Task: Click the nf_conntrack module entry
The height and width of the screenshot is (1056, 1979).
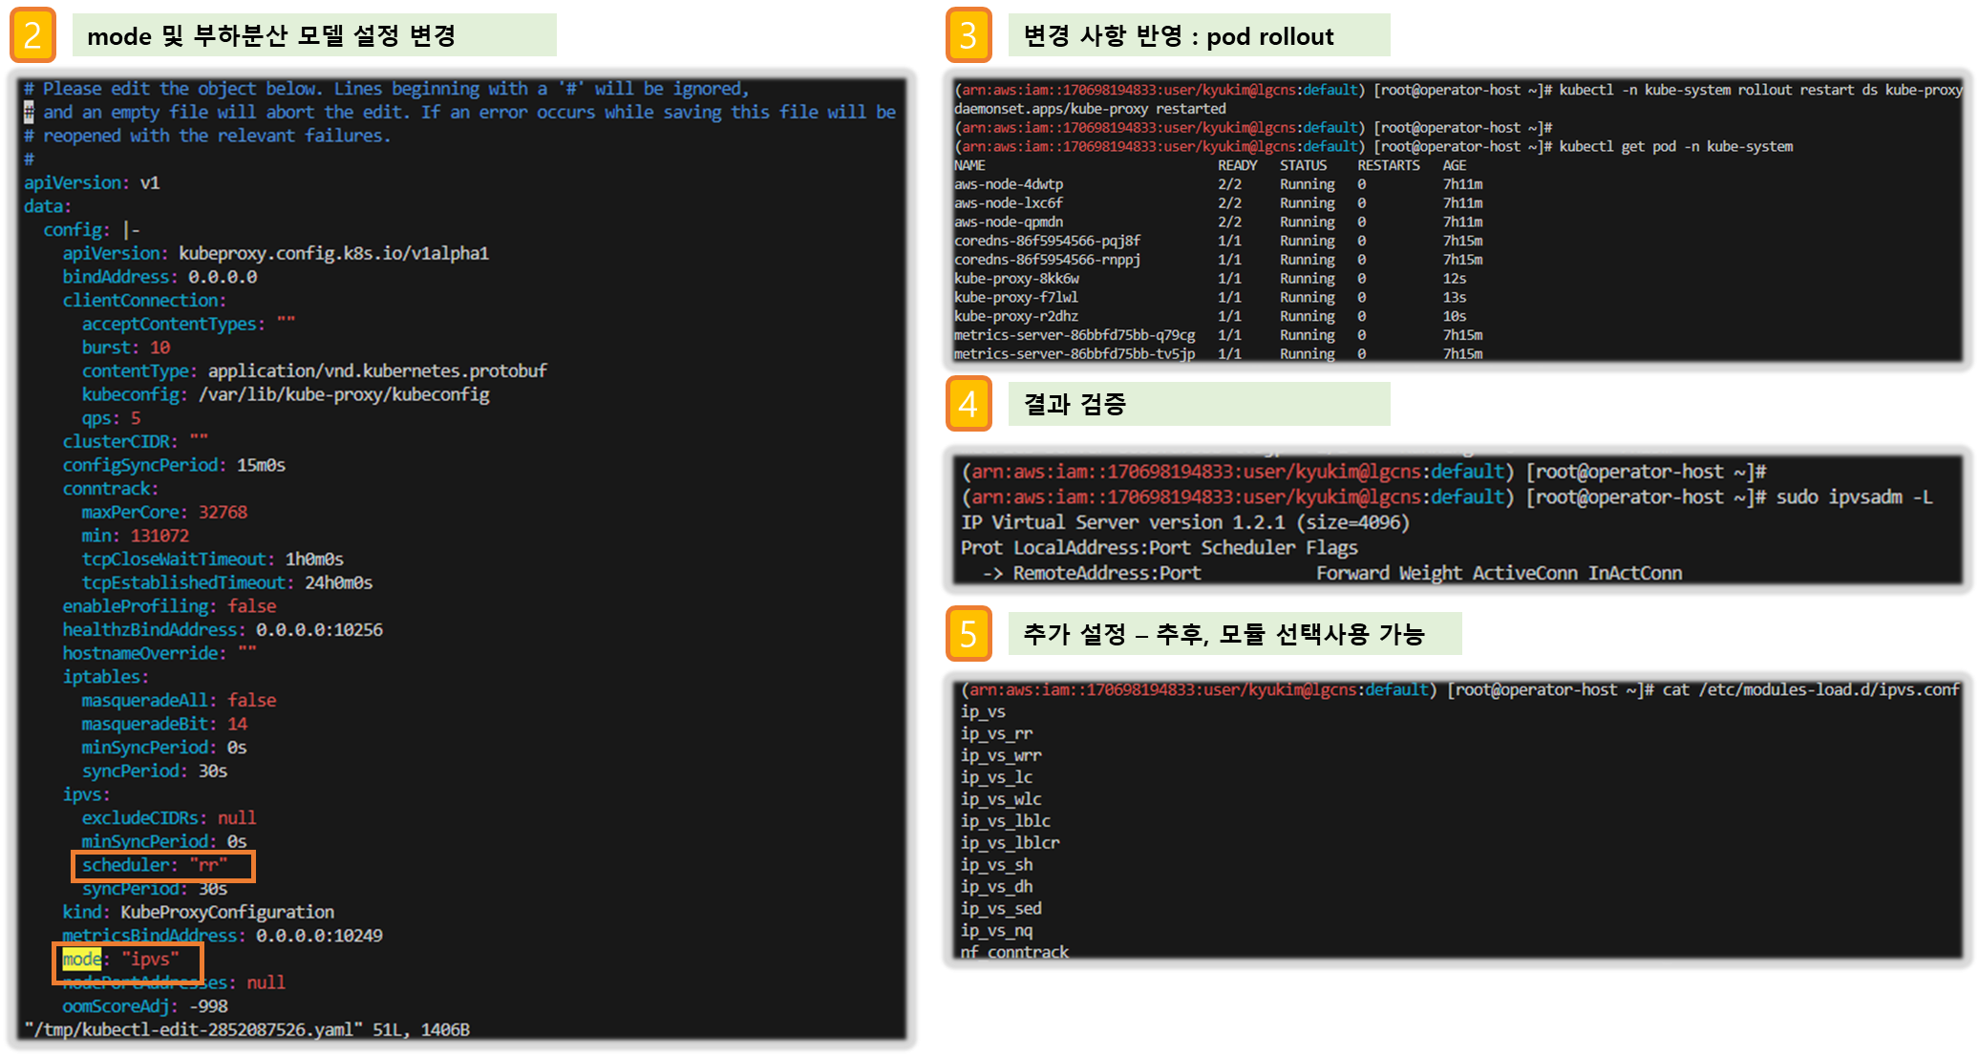Action: pyautogui.click(x=1014, y=952)
